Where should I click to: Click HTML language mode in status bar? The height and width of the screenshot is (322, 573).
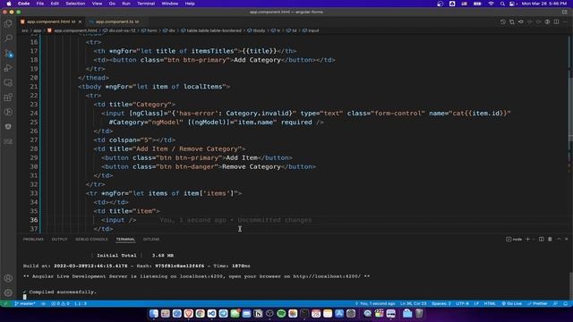coord(490,304)
